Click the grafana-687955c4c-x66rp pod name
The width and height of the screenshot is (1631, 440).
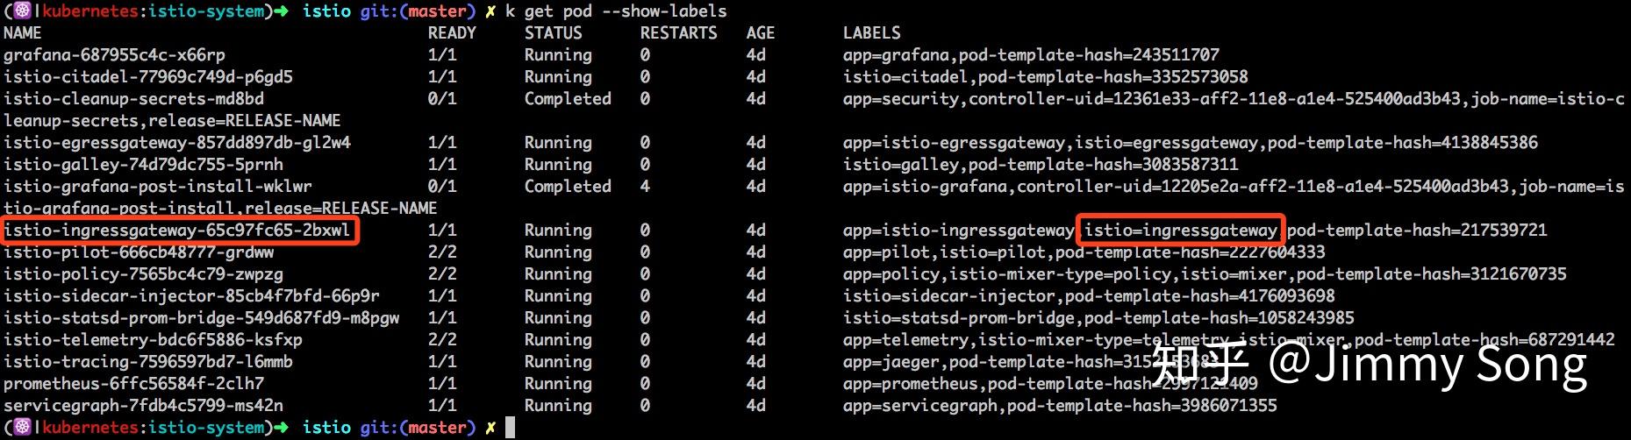114,55
